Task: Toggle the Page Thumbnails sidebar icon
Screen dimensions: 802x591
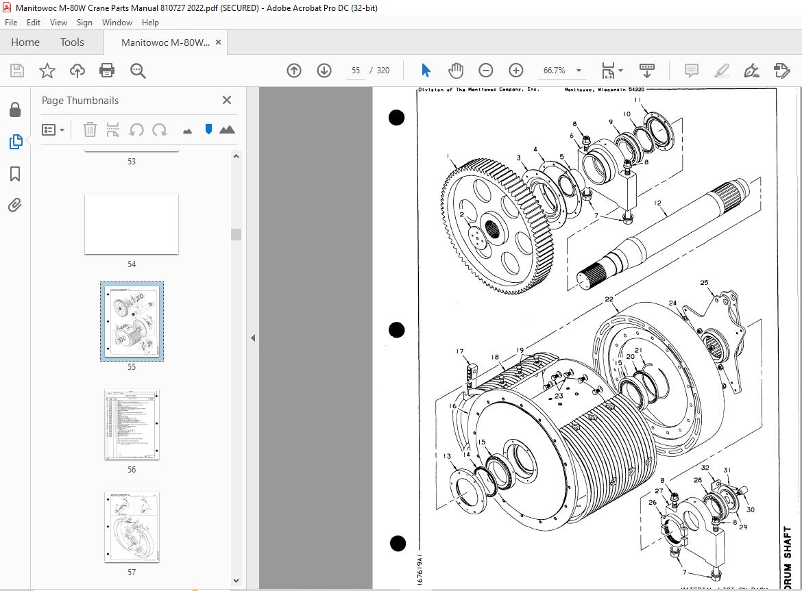Action: coord(16,142)
